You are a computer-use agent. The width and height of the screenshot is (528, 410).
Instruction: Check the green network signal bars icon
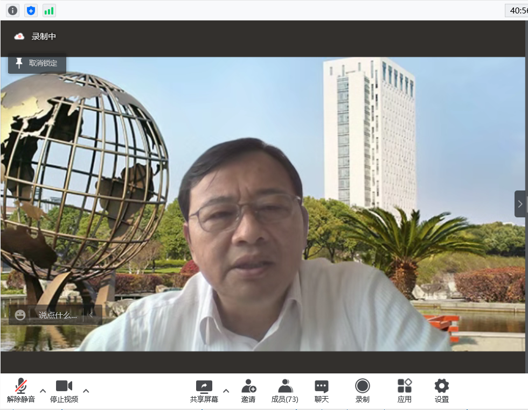click(x=49, y=10)
